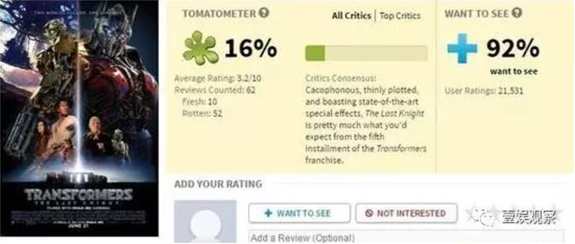This screenshot has width=575, height=244.
Task: Click the 92% want to see score
Action: click(513, 48)
